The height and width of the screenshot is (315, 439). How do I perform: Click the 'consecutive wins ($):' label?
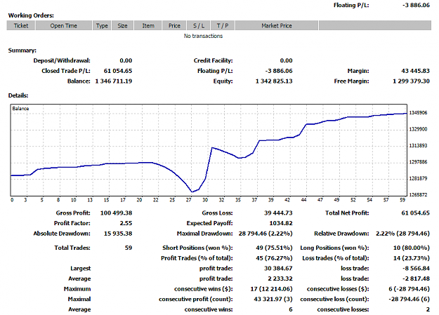click(x=204, y=289)
